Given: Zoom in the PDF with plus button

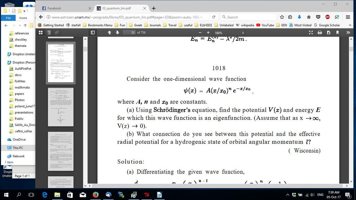Looking at the screenshot, I should (208, 33).
